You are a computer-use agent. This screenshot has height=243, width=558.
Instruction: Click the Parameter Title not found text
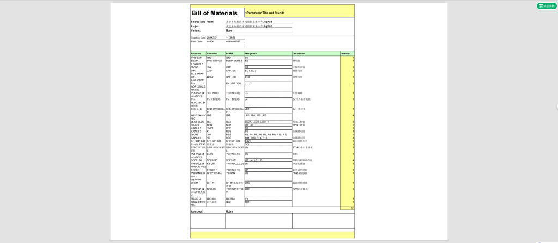coord(265,11)
